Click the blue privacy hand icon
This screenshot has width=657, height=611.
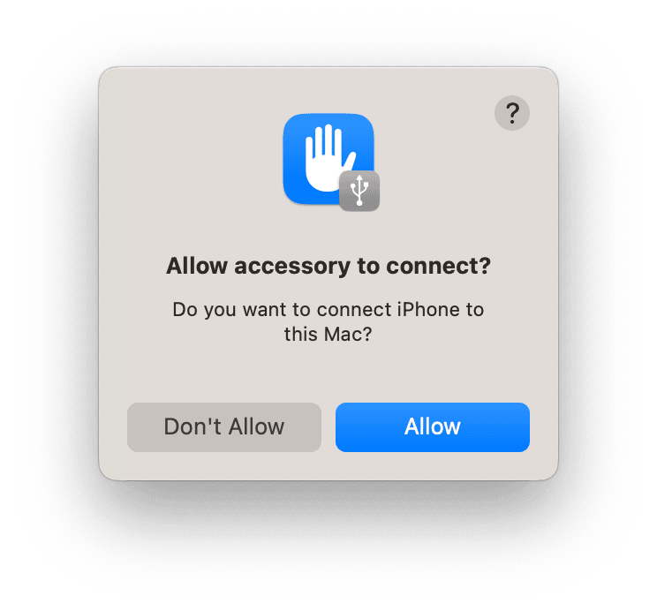click(328, 159)
